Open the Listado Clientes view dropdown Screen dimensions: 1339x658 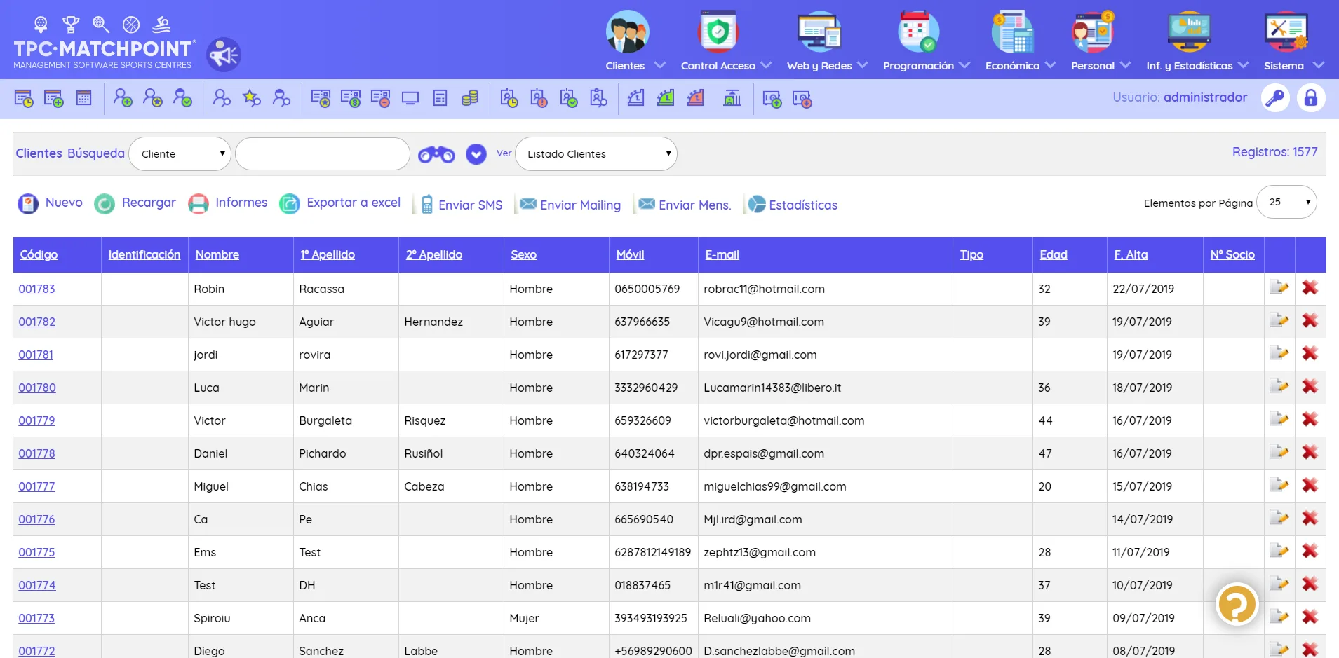coord(596,153)
